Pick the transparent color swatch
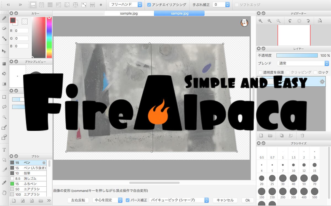The width and height of the screenshot is (331, 206). 25,21
